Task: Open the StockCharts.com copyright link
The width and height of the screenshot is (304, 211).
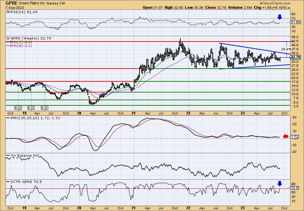Action: pyautogui.click(x=275, y=3)
